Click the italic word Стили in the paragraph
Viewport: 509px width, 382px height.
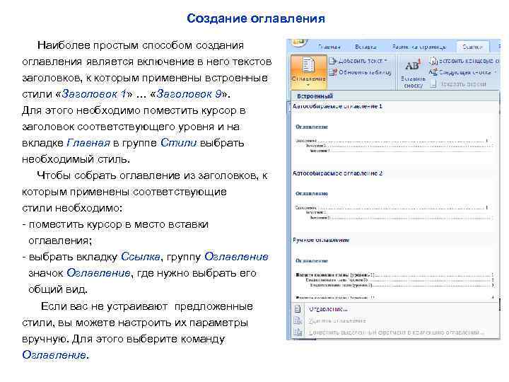(x=179, y=143)
